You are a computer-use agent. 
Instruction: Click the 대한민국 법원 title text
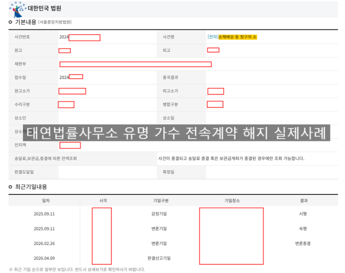pyautogui.click(x=44, y=8)
